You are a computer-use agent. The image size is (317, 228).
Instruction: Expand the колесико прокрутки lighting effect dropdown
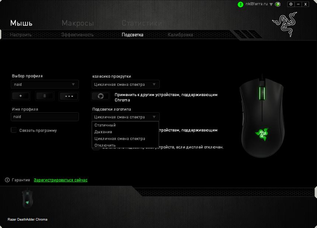click(x=125, y=85)
